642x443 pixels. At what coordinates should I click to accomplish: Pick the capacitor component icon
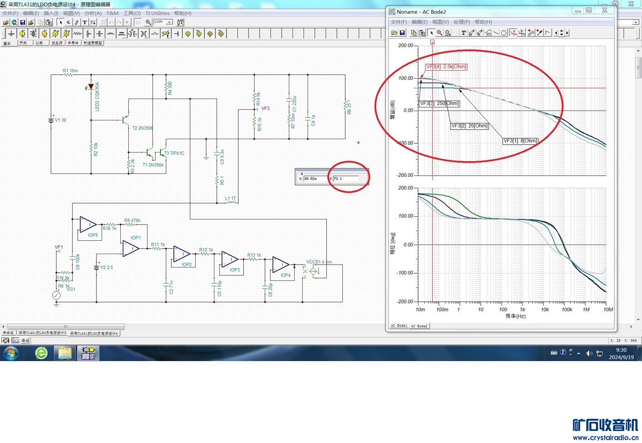pyautogui.click(x=99, y=33)
